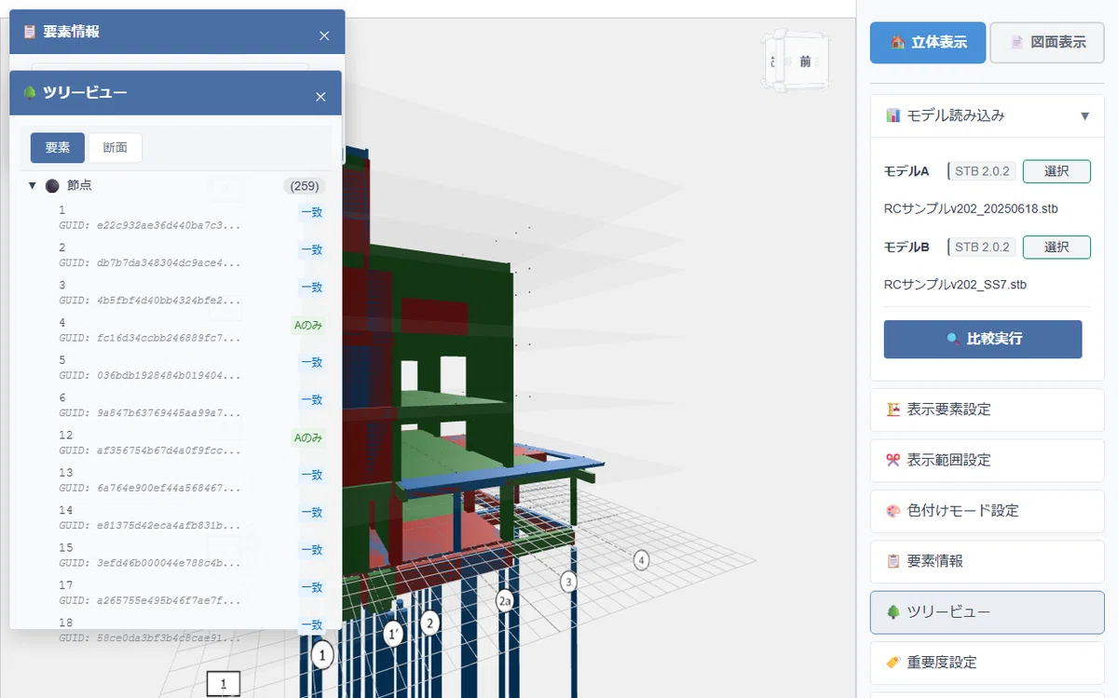The height and width of the screenshot is (698, 1118).
Task: Click grid axis label 2a in 3D view
Action: pyautogui.click(x=505, y=599)
